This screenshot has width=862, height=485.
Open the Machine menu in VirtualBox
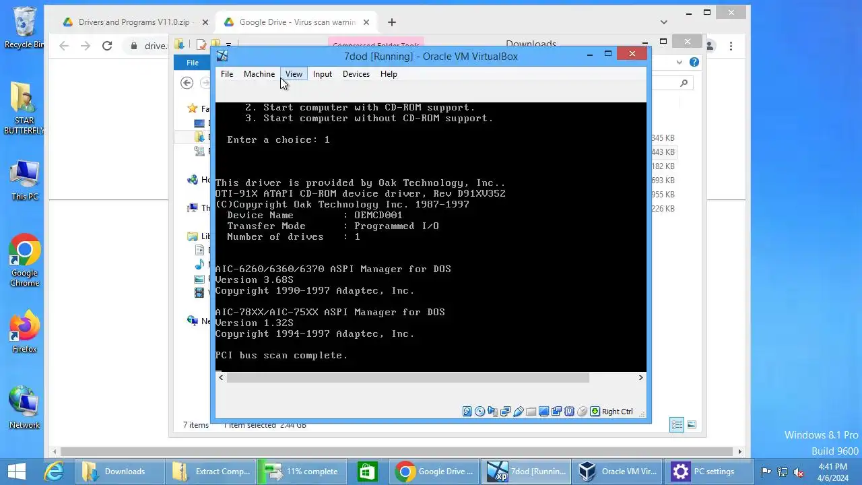pyautogui.click(x=259, y=74)
